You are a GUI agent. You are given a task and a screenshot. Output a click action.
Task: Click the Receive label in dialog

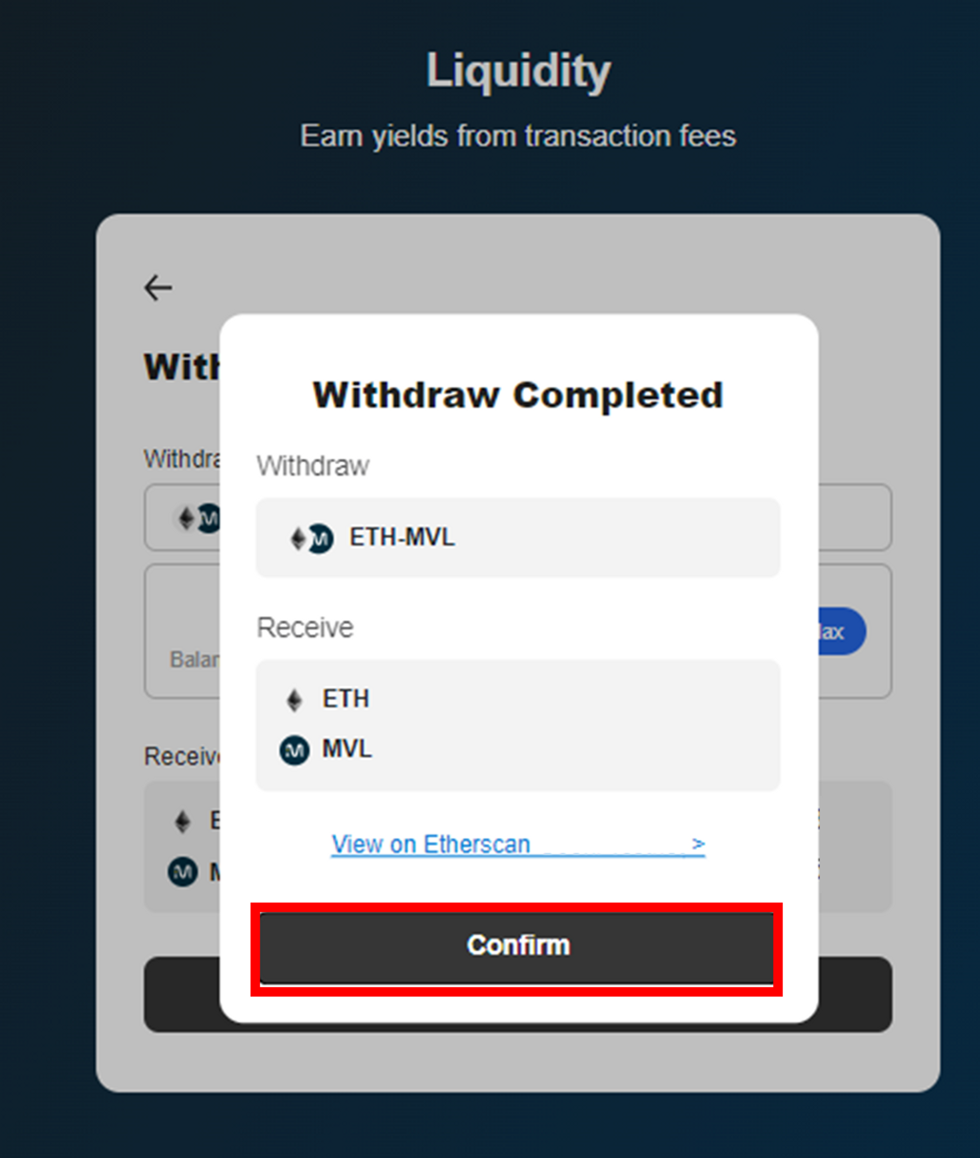click(305, 628)
